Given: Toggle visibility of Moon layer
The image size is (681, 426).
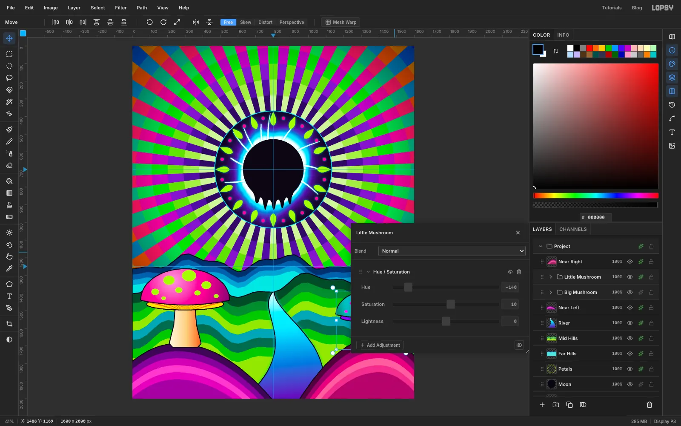Looking at the screenshot, I should click(630, 384).
